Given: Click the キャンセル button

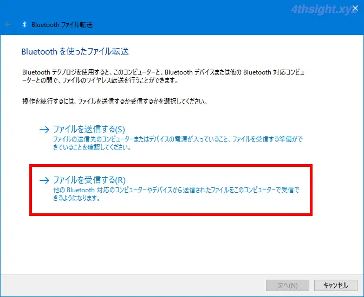Looking at the screenshot, I should [x=335, y=285].
